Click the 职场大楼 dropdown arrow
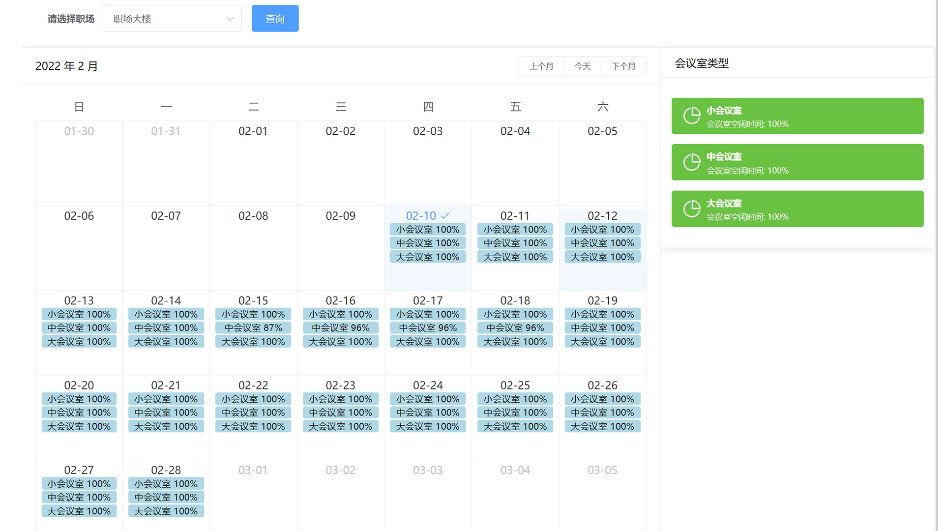This screenshot has height=531, width=944. [x=230, y=19]
